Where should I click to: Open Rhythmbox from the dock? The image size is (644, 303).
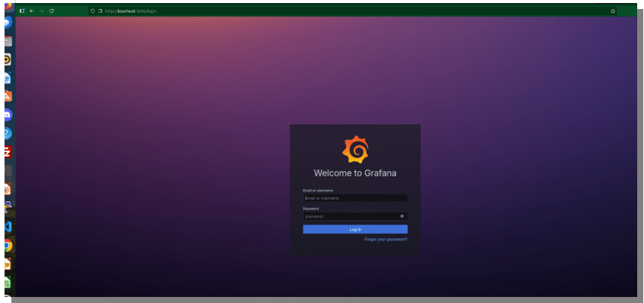(x=8, y=59)
